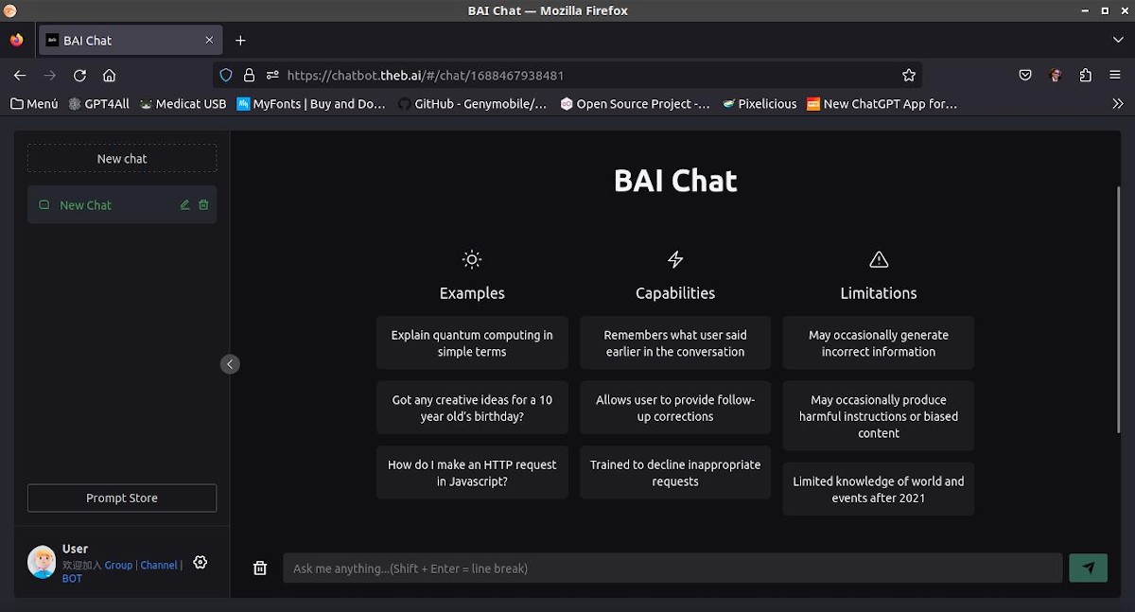The image size is (1135, 612).
Task: Click the New chat button
Action: pyautogui.click(x=122, y=158)
